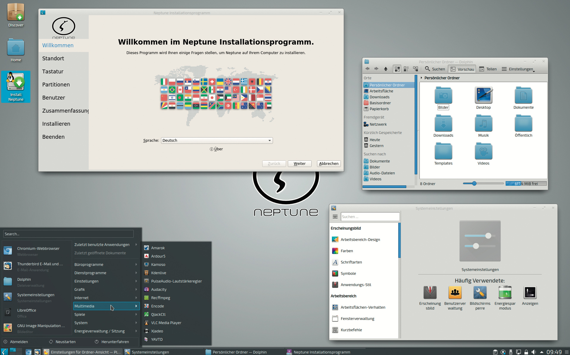Click the volume icon in system tray
The image size is (570, 355).
(x=534, y=352)
